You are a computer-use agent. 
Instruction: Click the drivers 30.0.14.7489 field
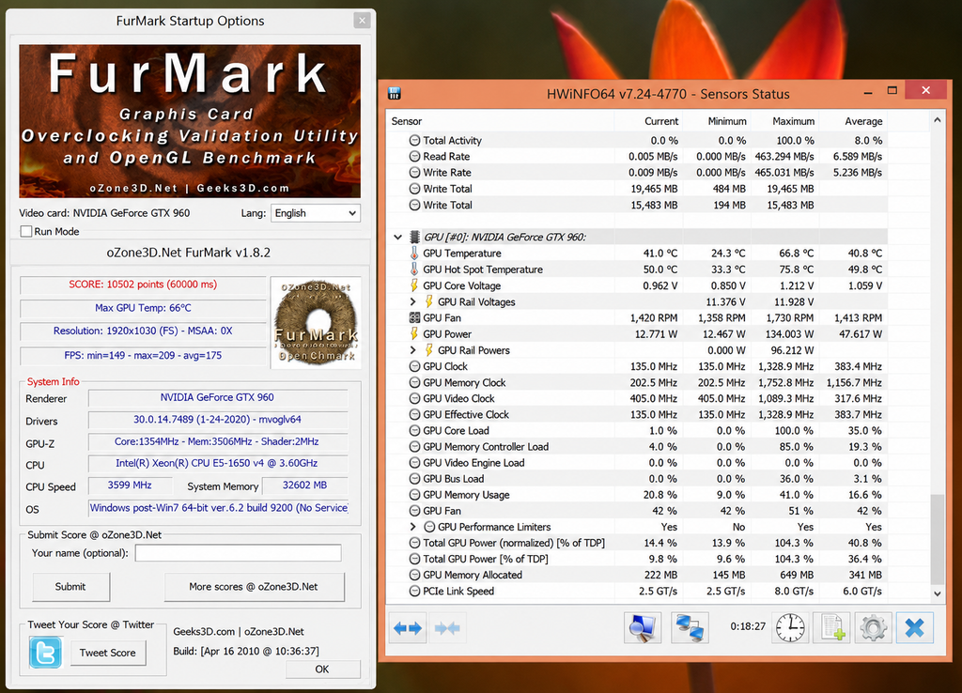coord(217,420)
